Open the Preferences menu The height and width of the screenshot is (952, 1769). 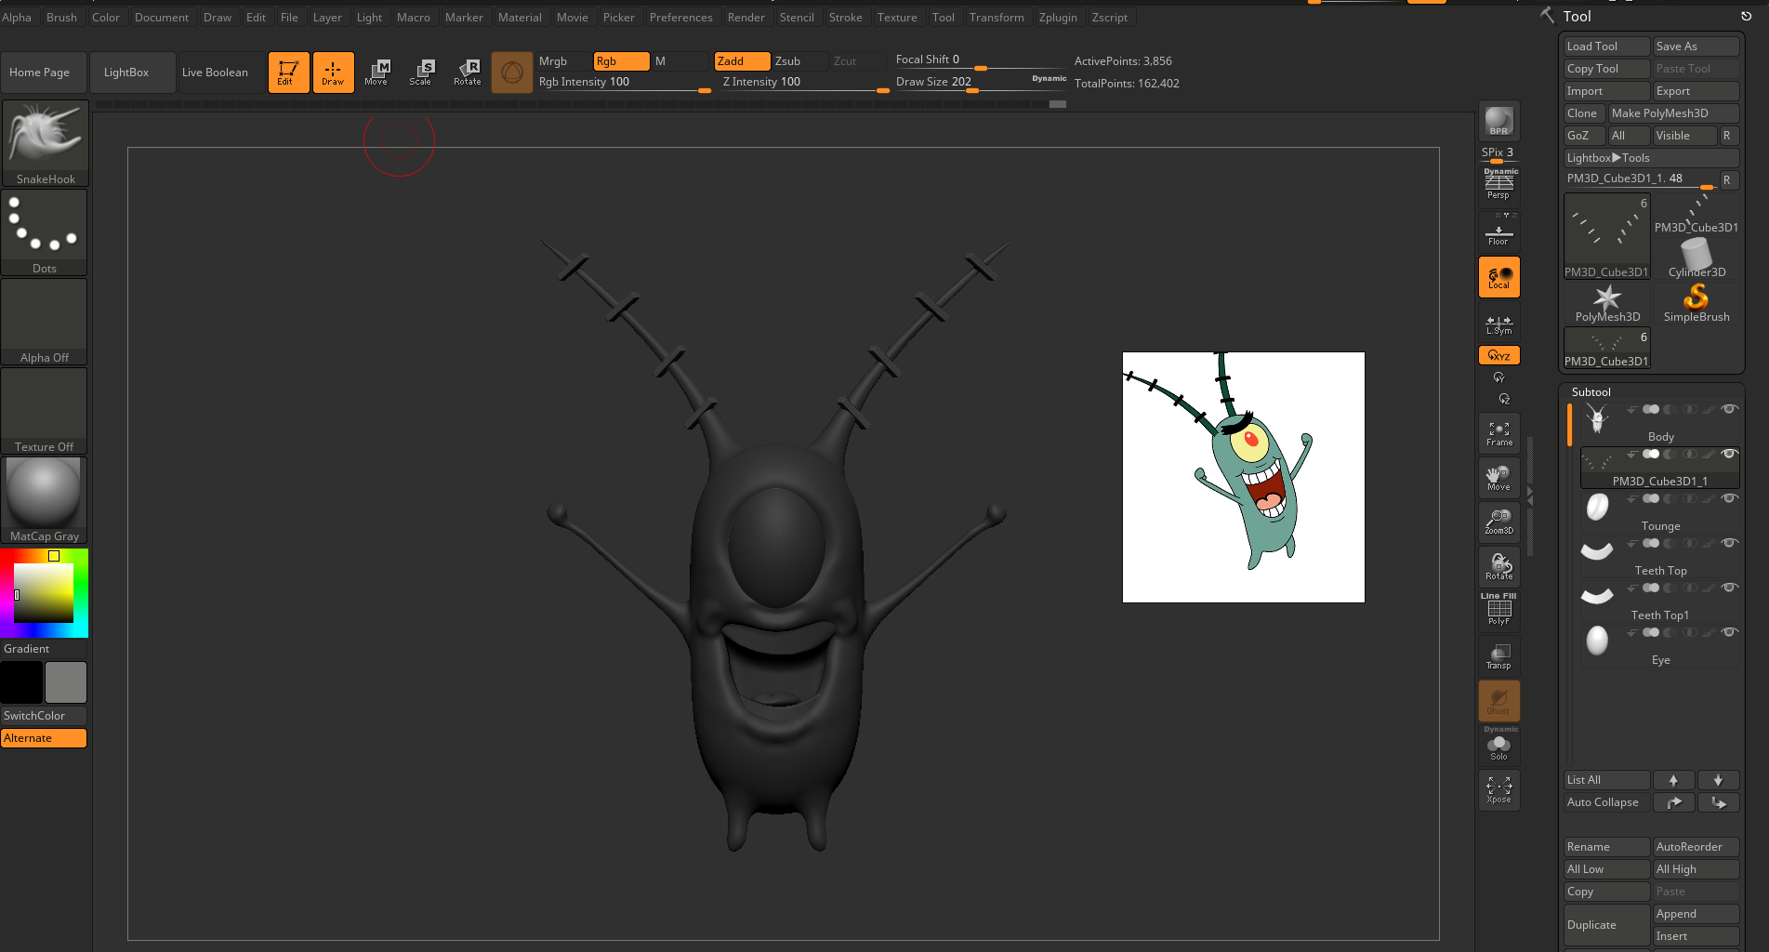681,17
